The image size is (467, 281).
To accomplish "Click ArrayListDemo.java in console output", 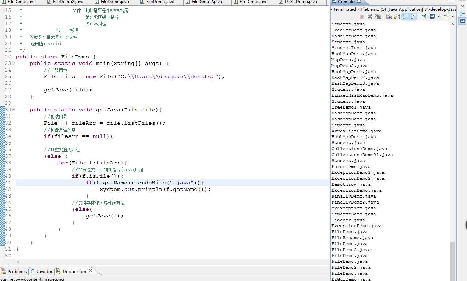I will coord(356,131).
